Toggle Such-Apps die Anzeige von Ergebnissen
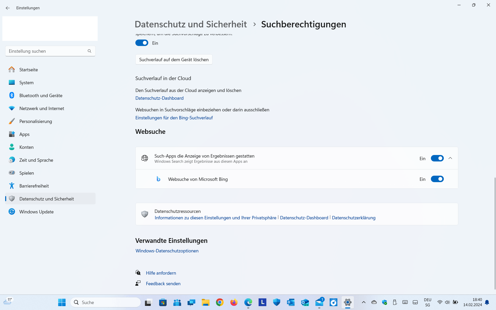 (437, 158)
